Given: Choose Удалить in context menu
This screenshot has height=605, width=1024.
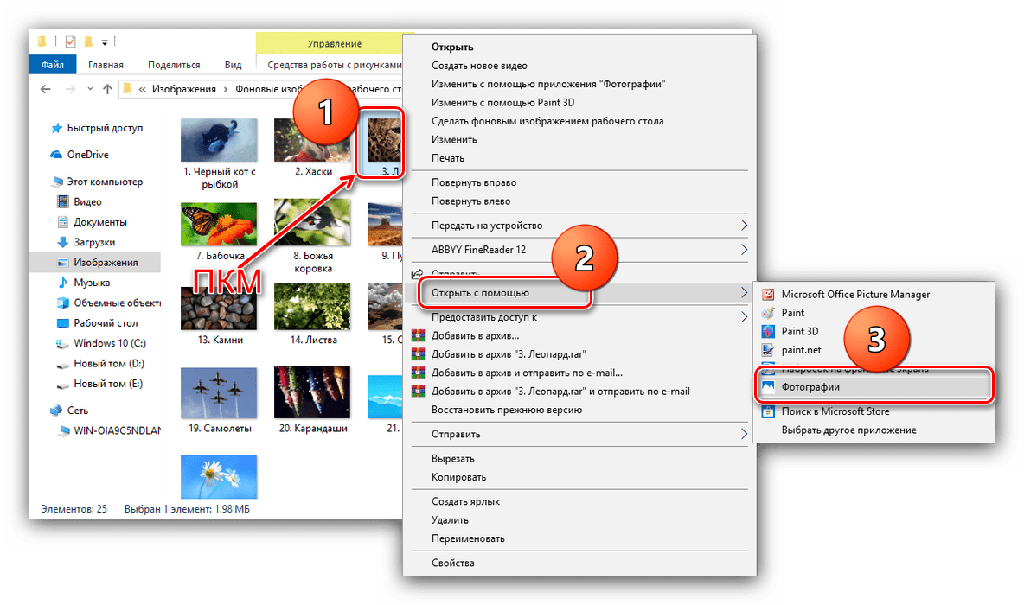Looking at the screenshot, I should click(450, 520).
